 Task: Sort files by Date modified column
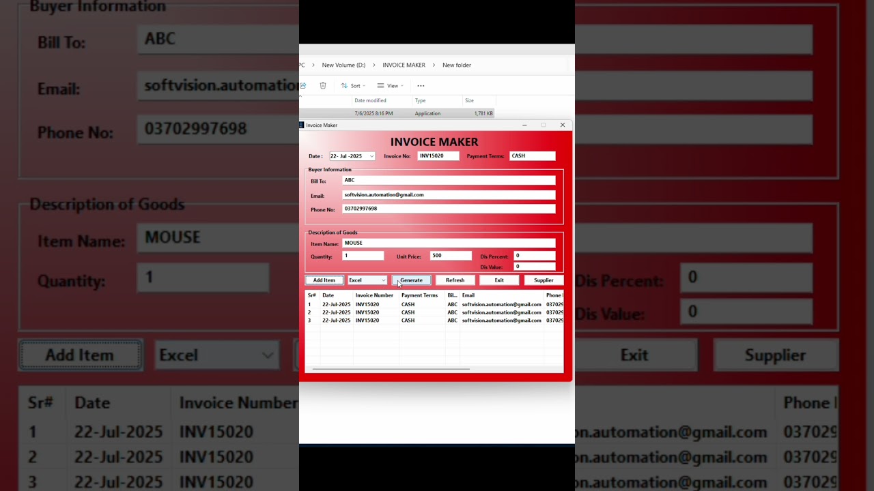[x=370, y=100]
